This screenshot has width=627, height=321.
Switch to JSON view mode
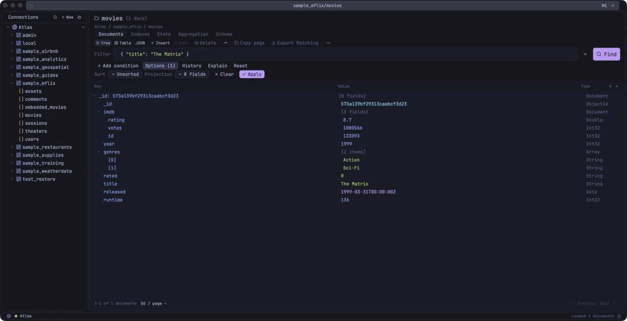click(140, 43)
